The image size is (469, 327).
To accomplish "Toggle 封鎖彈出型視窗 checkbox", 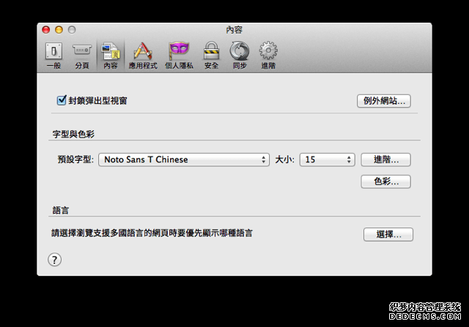I will [62, 100].
